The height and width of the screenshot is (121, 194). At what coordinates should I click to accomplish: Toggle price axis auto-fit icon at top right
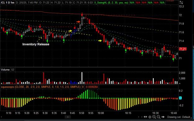(181, 2)
